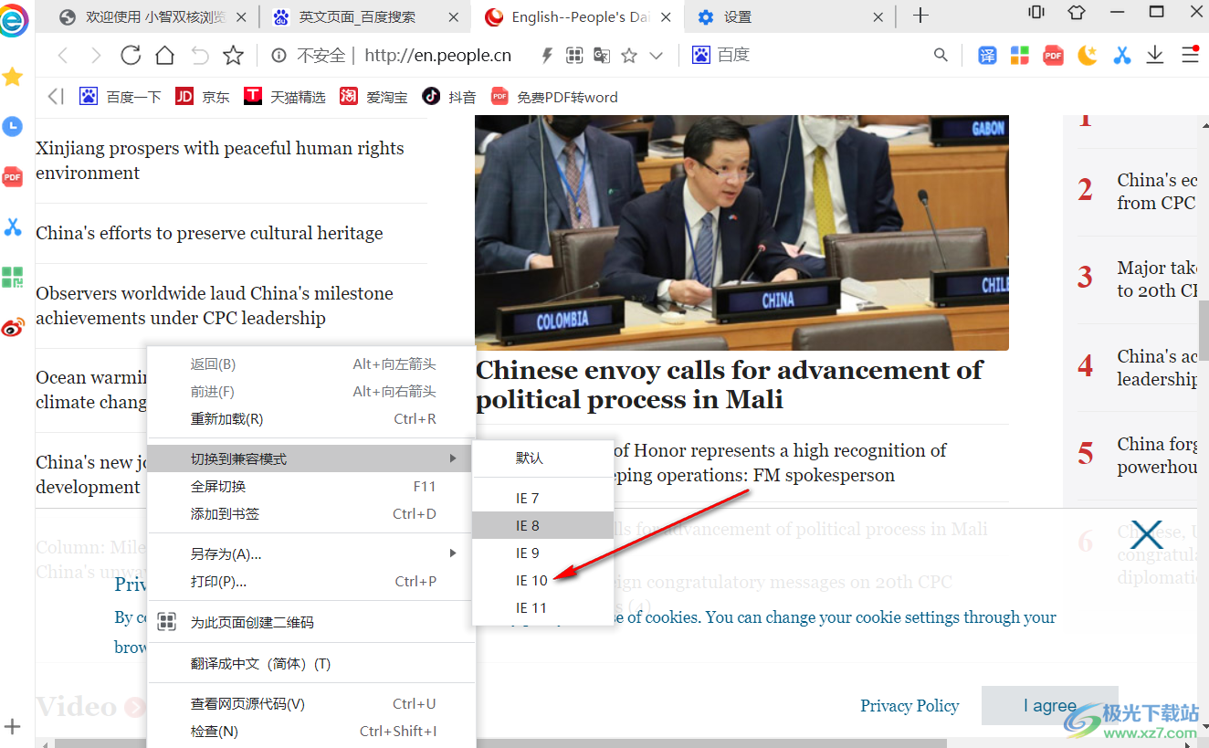
Task: Open the downloads icon
Action: click(x=1155, y=56)
